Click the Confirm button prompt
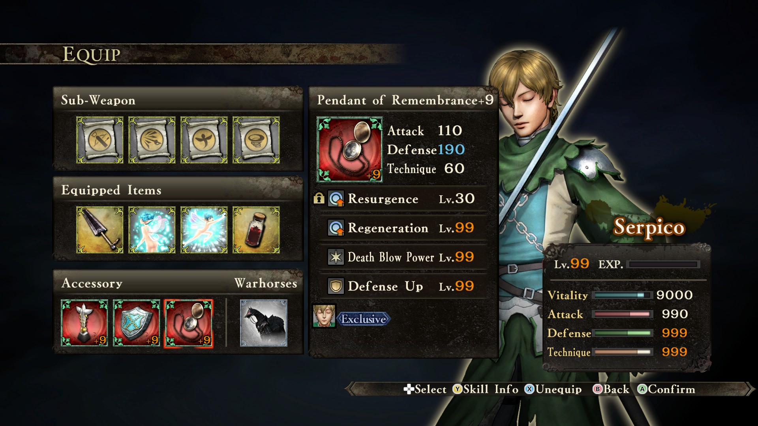This screenshot has width=758, height=426. point(666,389)
